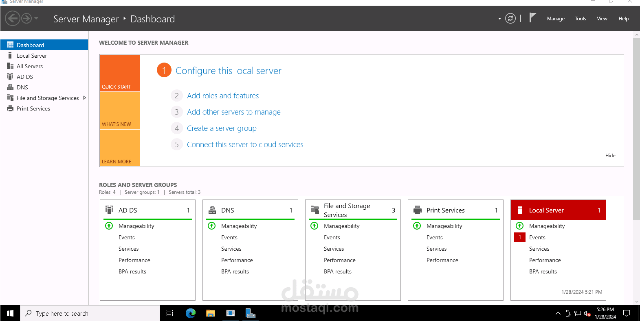This screenshot has height=321, width=640.
Task: Open the Windows Start menu
Action: [10, 313]
